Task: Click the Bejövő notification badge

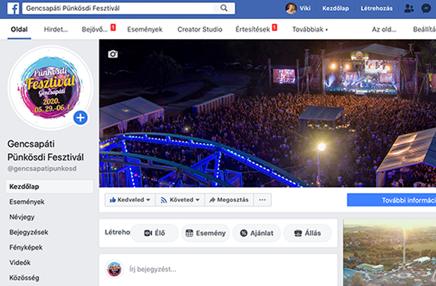Action: [113, 27]
